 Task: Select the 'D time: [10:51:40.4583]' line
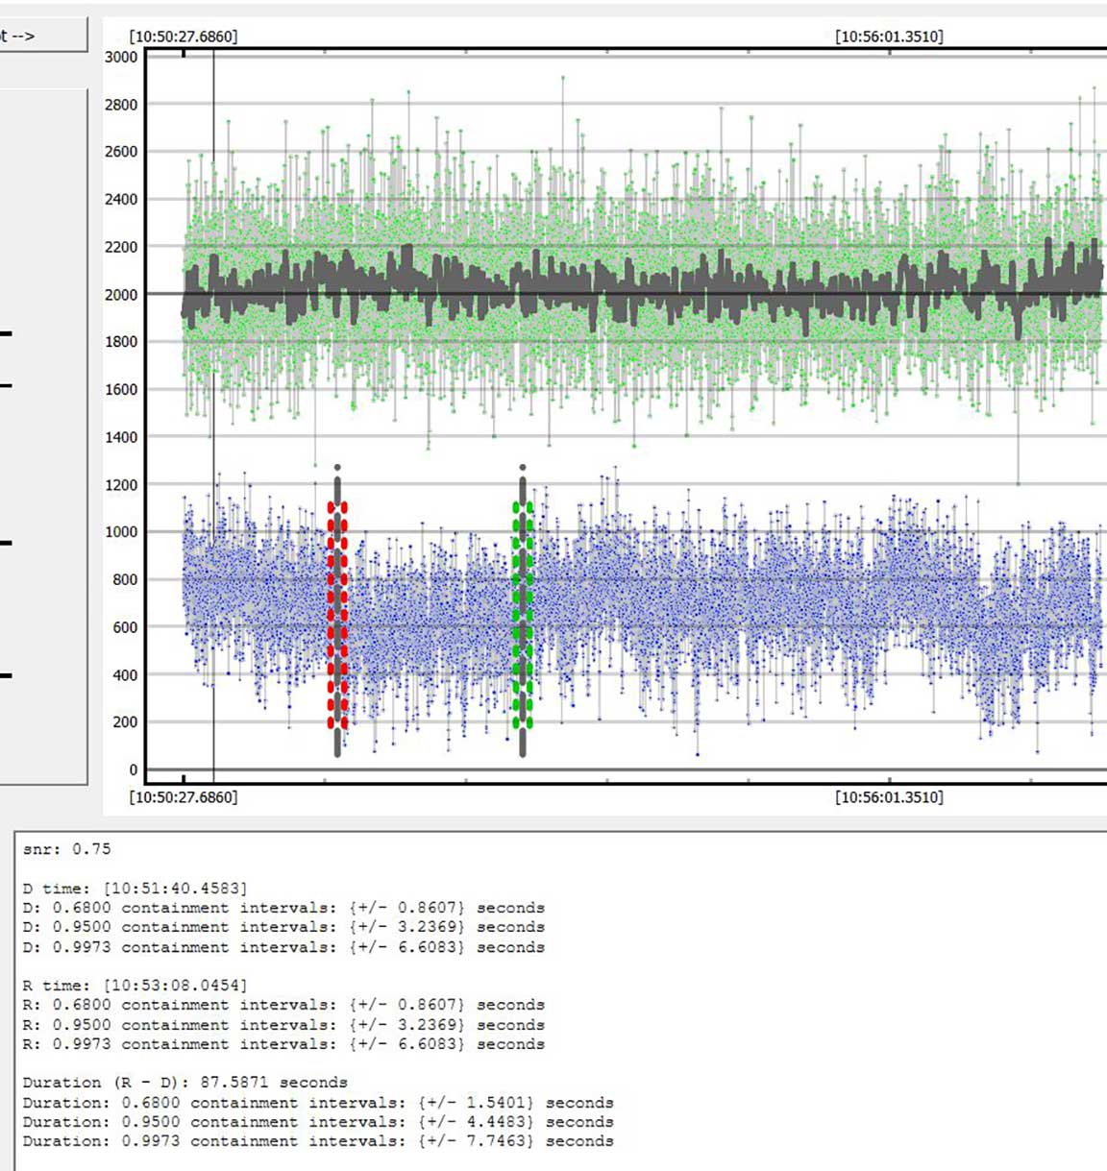coord(135,889)
